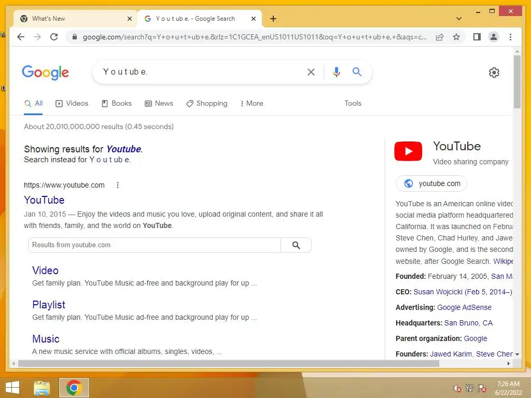Go back with the browser back arrow

click(x=21, y=37)
